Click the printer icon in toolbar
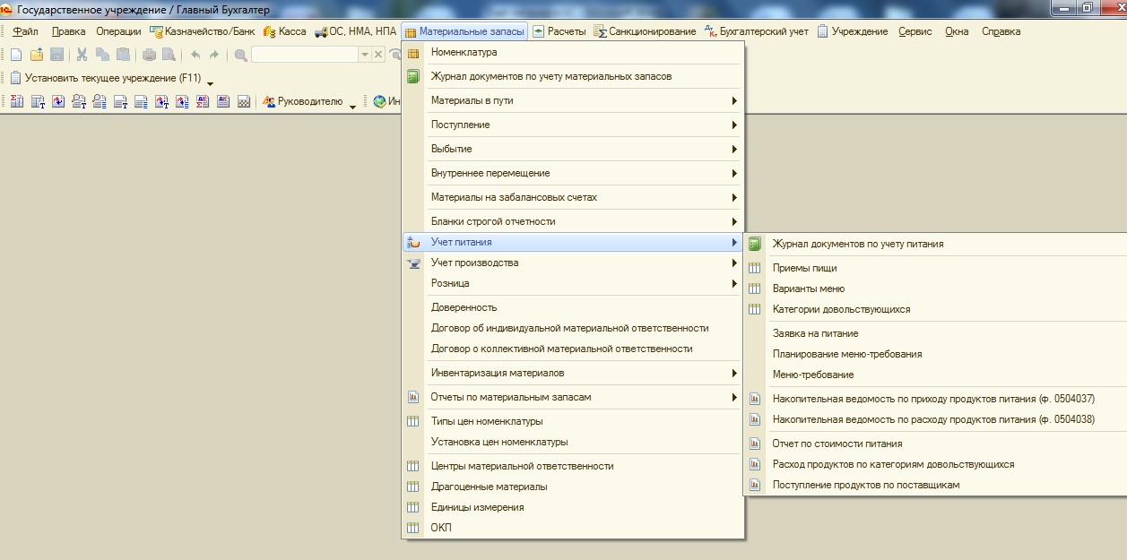 149,55
